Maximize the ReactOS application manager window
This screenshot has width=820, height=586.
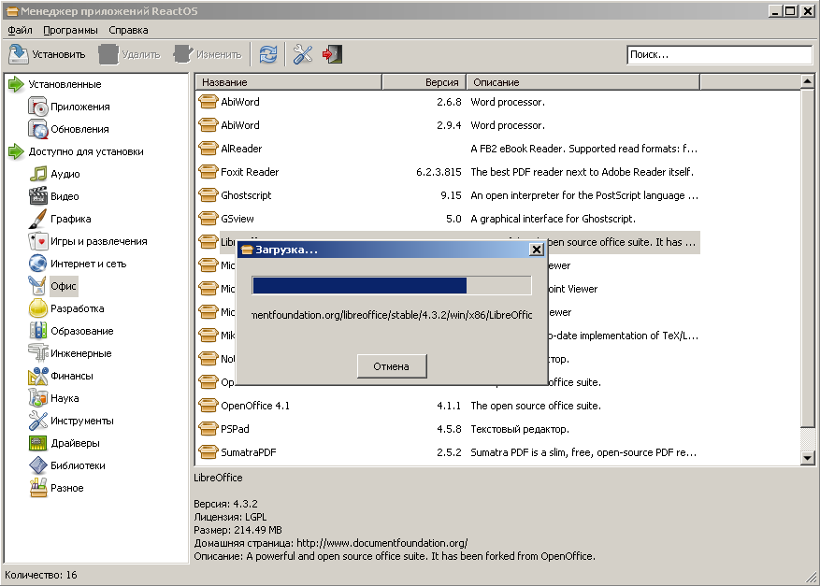click(791, 10)
